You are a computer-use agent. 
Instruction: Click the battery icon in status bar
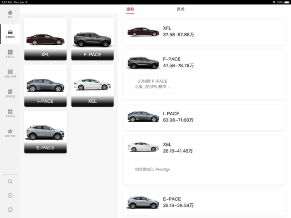[x=287, y=2]
